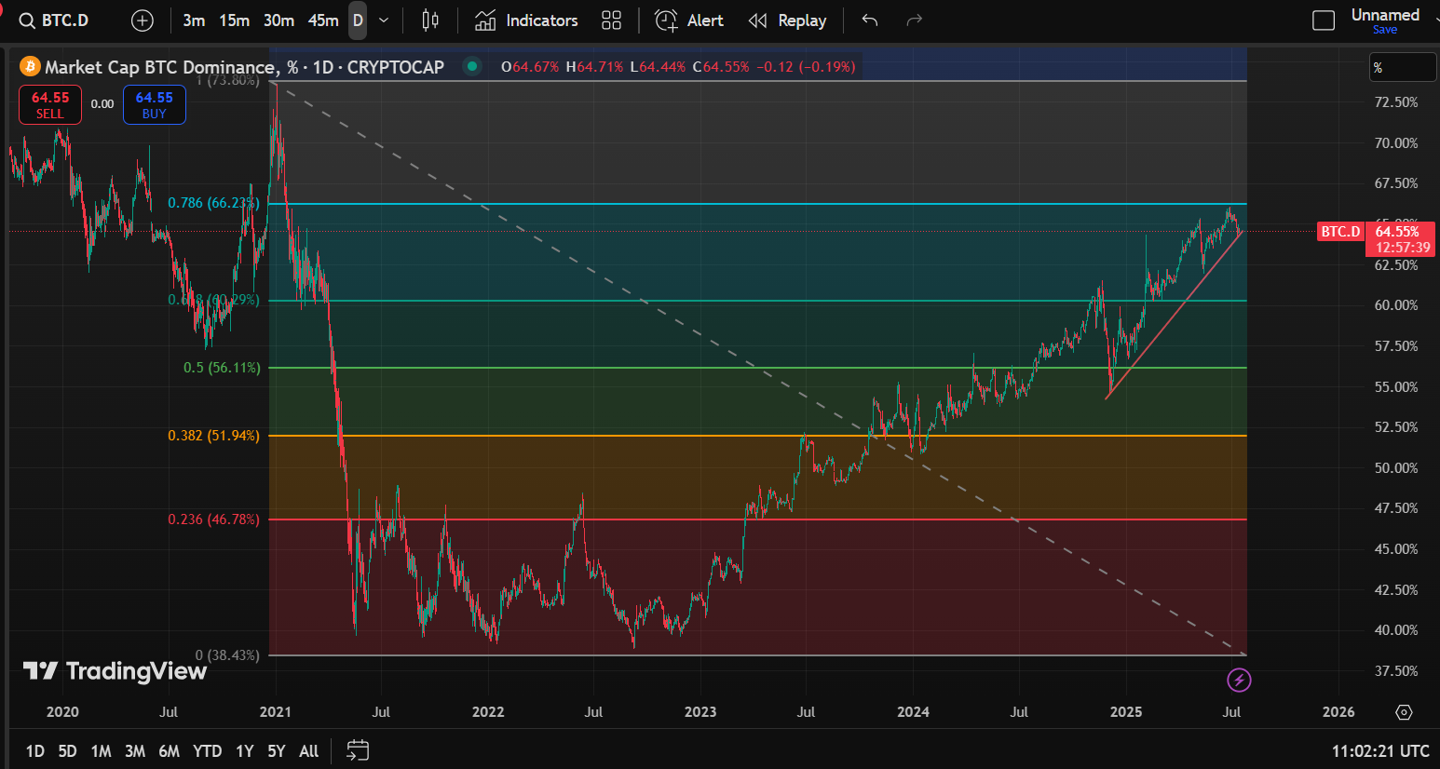1440x769 pixels.
Task: Add a symbol with the plus icon
Action: click(142, 20)
